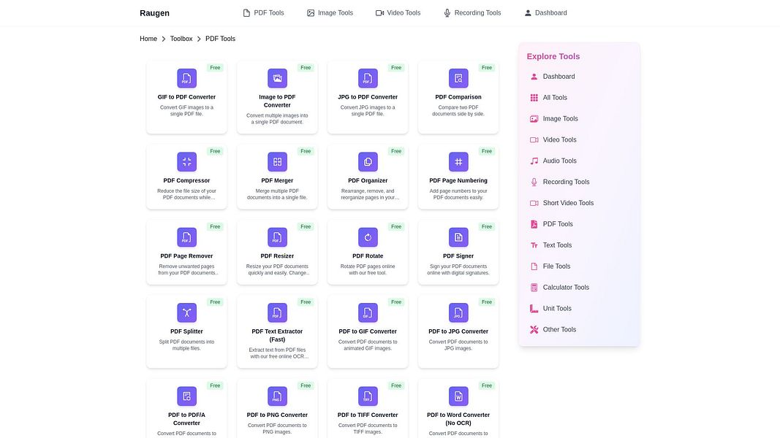Open the PDF to PDF/A Converter icon
780x438 pixels.
(186, 396)
